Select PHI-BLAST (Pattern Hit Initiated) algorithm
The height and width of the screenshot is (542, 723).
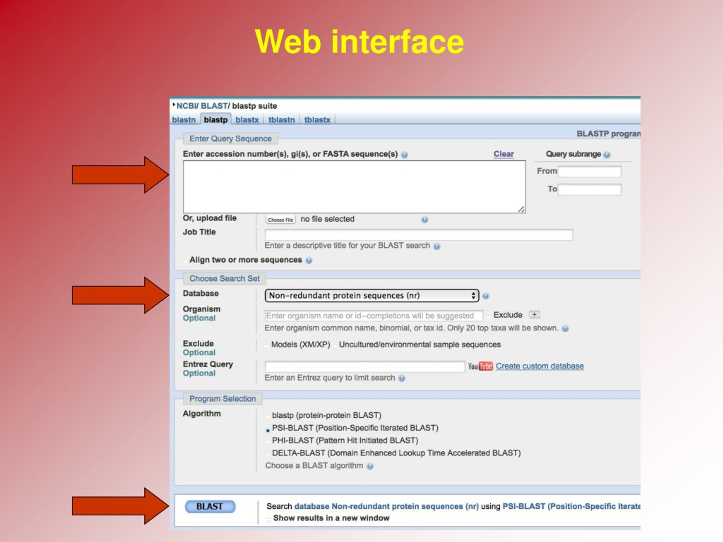tap(268, 442)
